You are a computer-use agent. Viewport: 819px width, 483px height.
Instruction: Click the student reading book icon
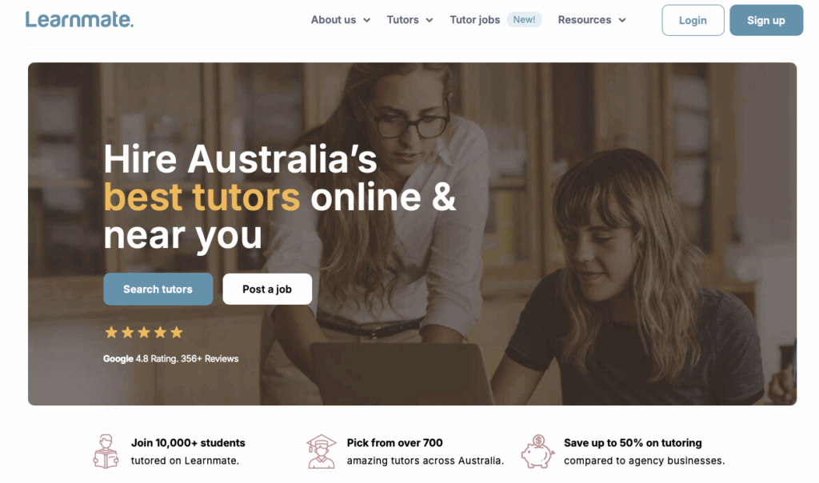pos(106,451)
